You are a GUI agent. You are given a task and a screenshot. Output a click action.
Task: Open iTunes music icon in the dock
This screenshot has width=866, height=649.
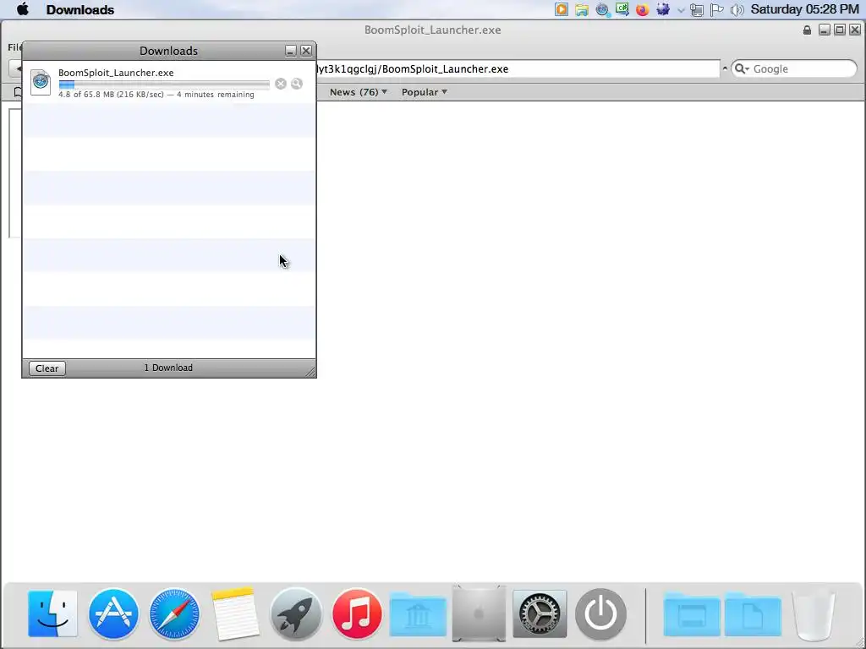[357, 614]
